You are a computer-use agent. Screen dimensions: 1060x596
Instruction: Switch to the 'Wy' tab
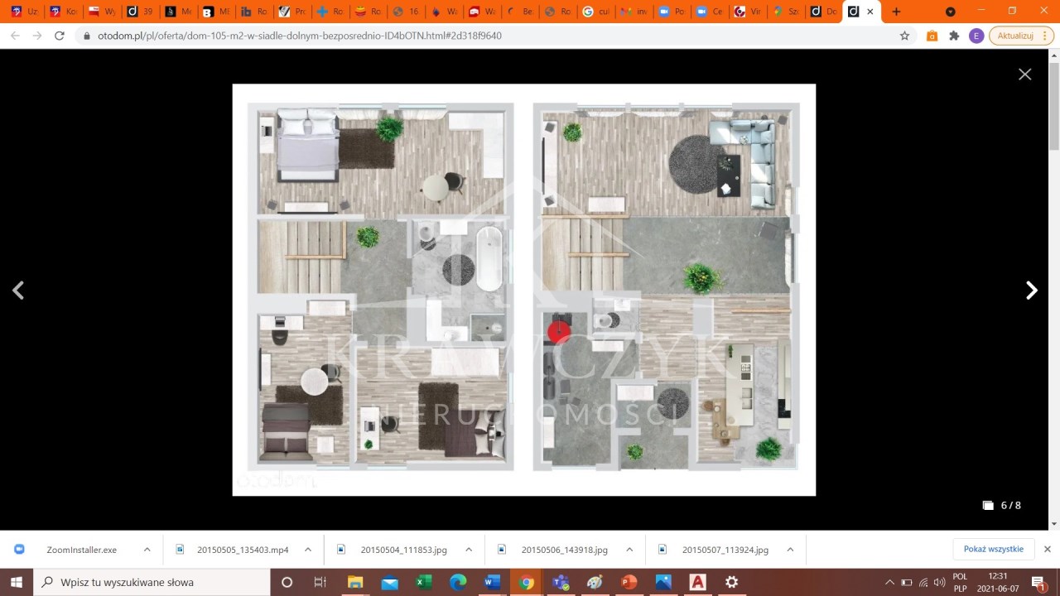point(103,12)
